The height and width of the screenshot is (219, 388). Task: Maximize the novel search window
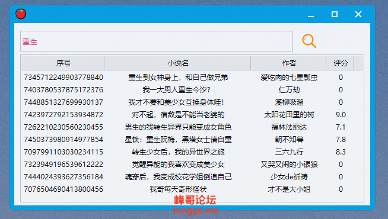click(335, 14)
